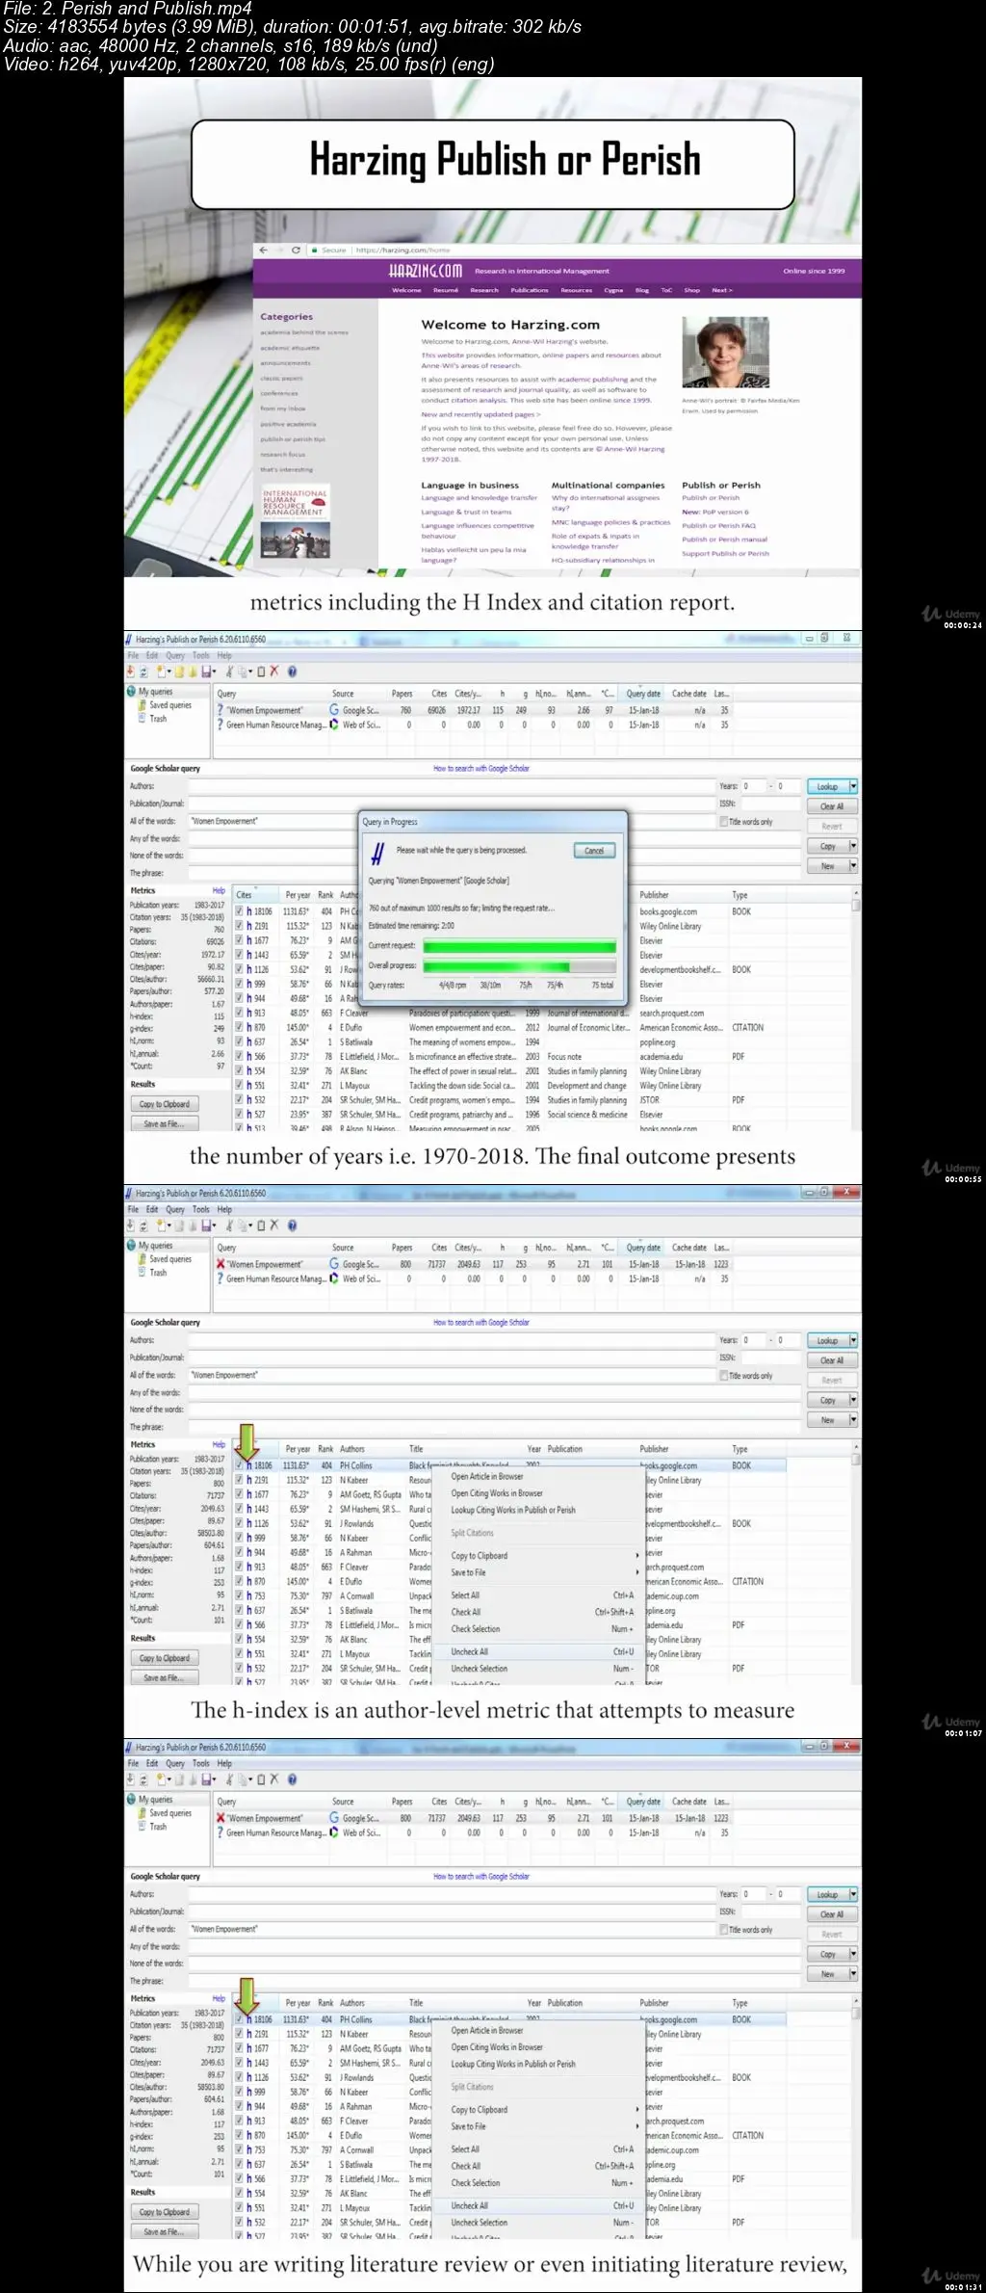
Task: Open "publish or perish tips" category link
Action: (x=293, y=439)
